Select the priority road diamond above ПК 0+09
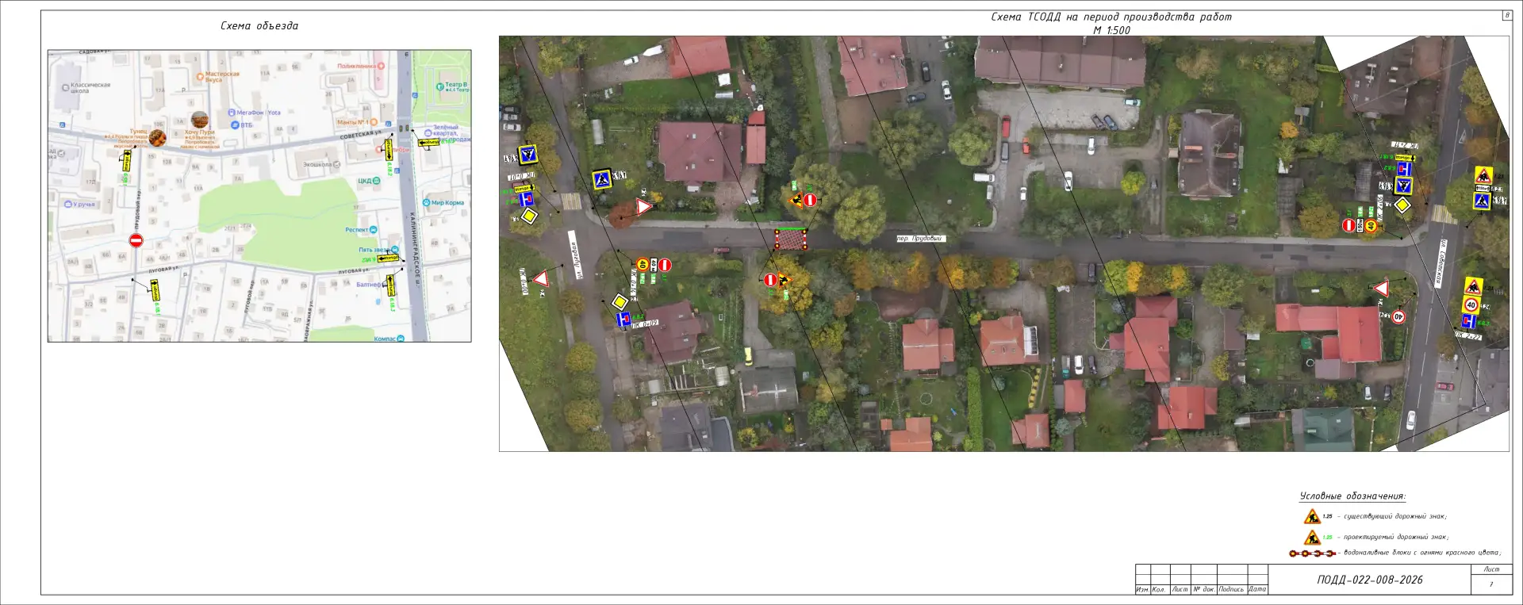Viewport: 1523px width, 605px height. (x=620, y=302)
